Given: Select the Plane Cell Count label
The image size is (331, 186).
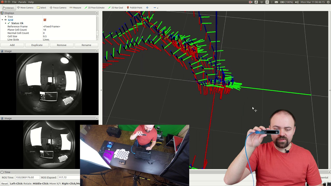Looking at the screenshot, I should [x=17, y=30].
